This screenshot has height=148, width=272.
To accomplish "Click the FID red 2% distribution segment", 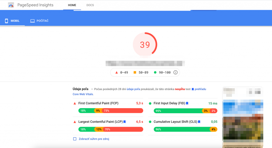I will point(214,111).
